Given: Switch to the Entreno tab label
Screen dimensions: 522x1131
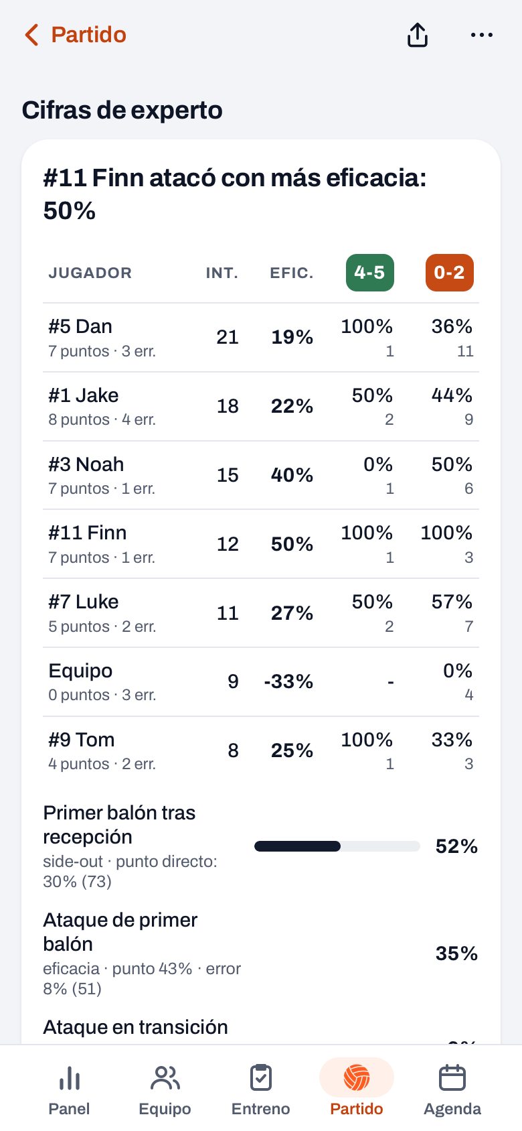Looking at the screenshot, I should pyautogui.click(x=260, y=1109).
